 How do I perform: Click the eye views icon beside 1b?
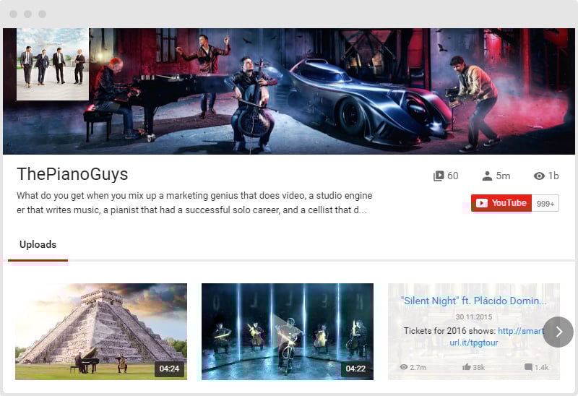pos(539,176)
